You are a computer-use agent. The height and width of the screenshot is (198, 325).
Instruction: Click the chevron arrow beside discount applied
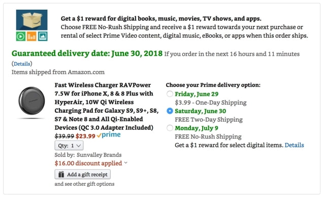tap(125, 163)
